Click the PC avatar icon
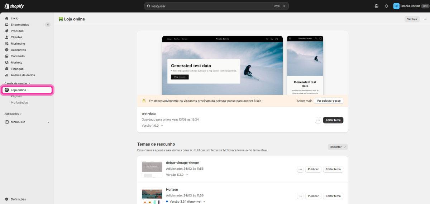430x204 pixels. coord(396,6)
